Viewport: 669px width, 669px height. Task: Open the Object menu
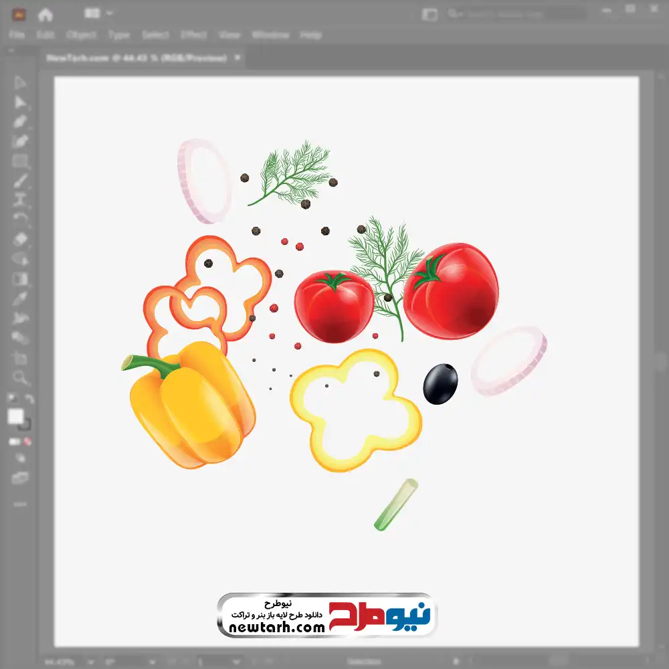pyautogui.click(x=82, y=35)
